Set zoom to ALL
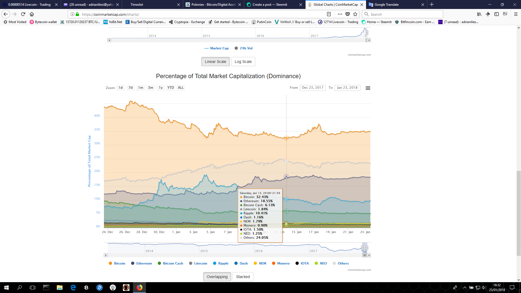The height and width of the screenshot is (293, 521). click(181, 88)
